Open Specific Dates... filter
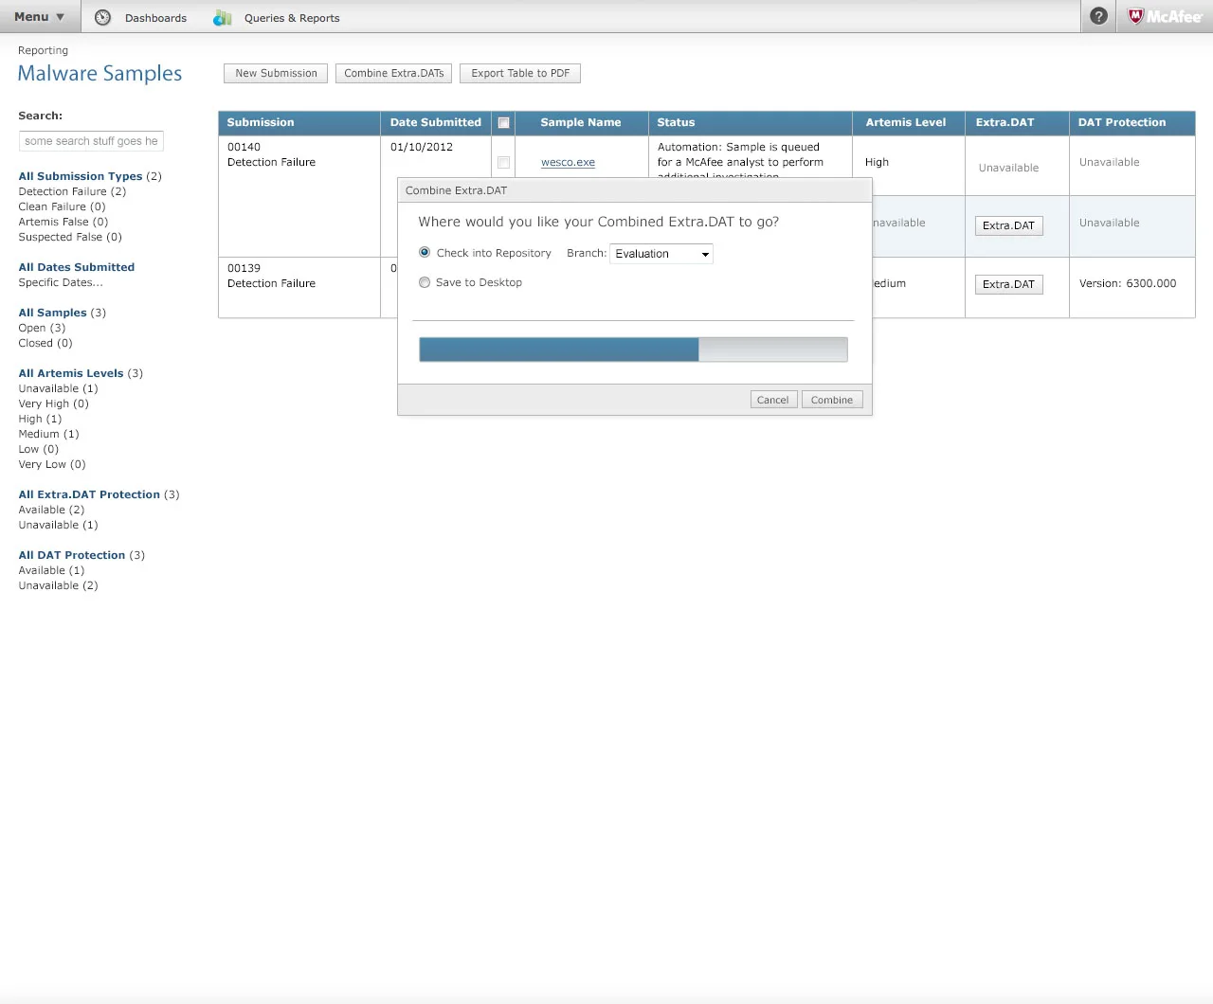The height and width of the screenshot is (1004, 1213). (61, 282)
